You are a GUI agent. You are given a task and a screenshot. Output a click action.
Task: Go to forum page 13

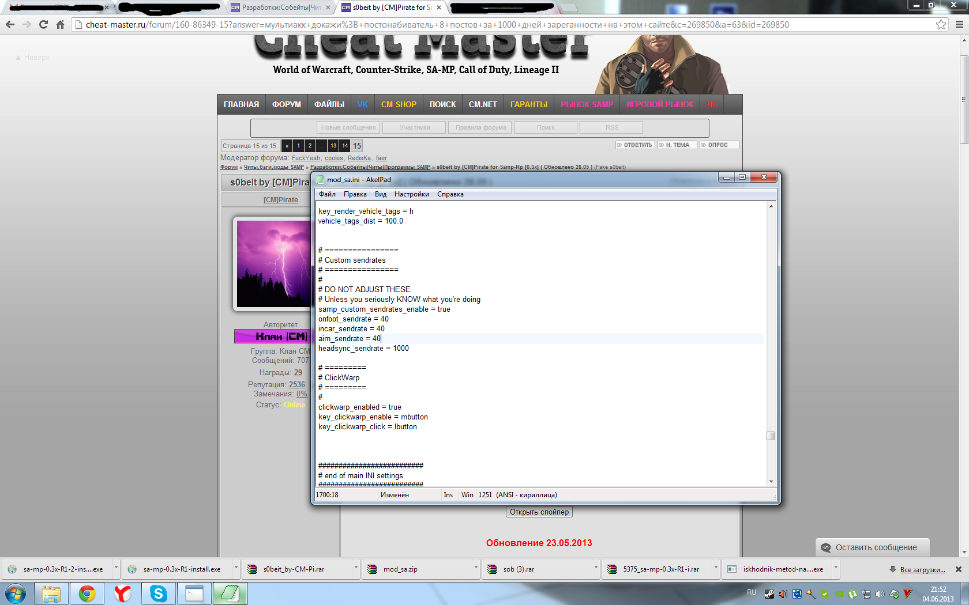pyautogui.click(x=333, y=146)
